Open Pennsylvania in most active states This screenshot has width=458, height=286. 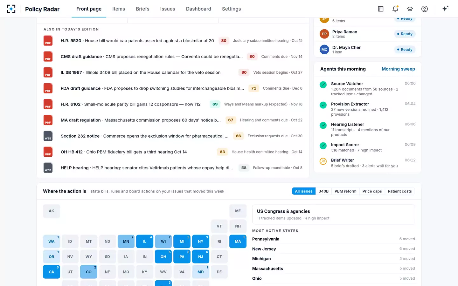click(x=333, y=239)
